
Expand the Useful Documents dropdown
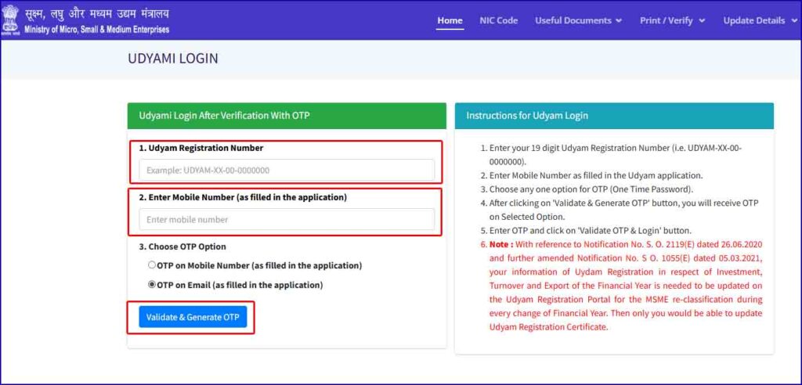pos(578,20)
